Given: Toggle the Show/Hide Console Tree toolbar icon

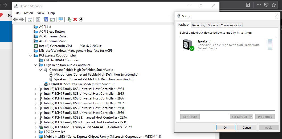Looking at the screenshot, I should point(30,19).
